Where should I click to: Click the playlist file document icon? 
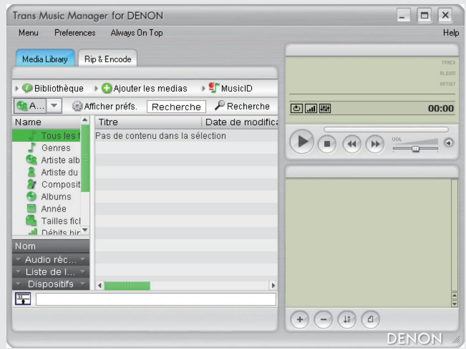(370, 320)
